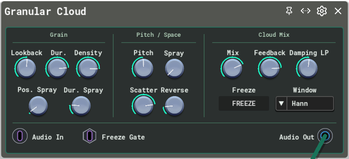This screenshot has height=159, width=349.
Task: Click the Density knob
Action: (x=88, y=69)
